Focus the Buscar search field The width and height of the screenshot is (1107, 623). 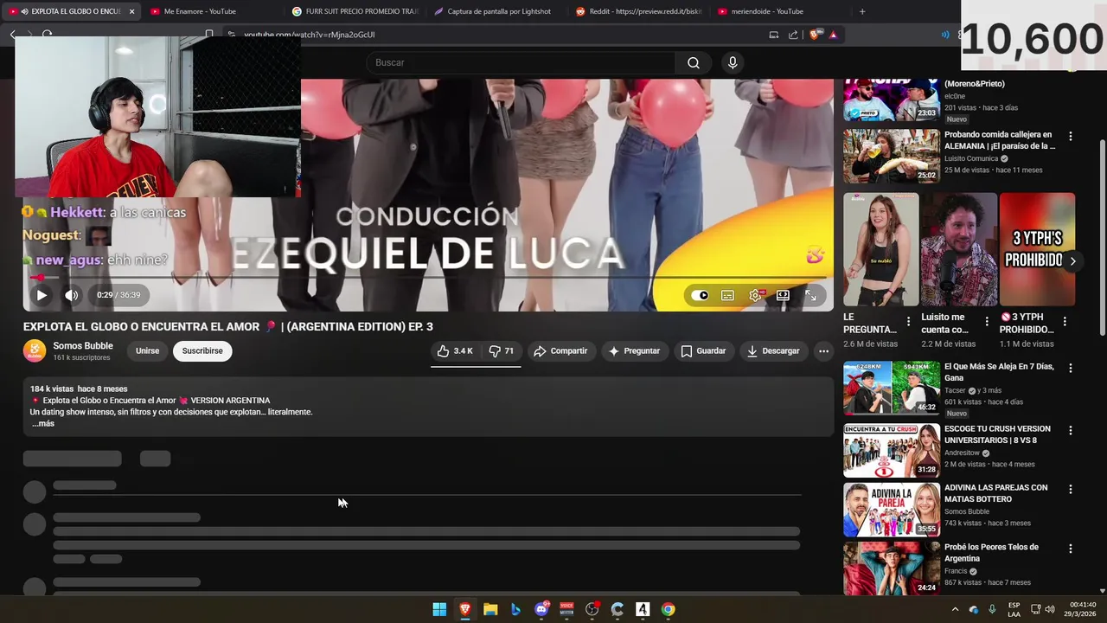(522, 62)
